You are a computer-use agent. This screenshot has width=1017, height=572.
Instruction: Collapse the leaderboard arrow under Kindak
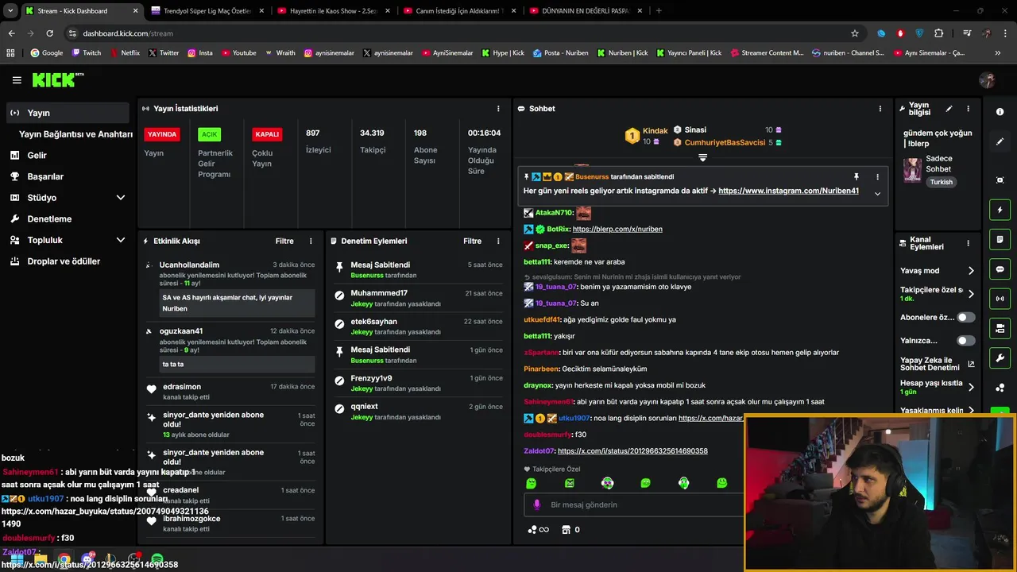pos(702,157)
